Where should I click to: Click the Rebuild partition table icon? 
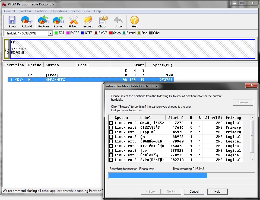tap(27, 21)
